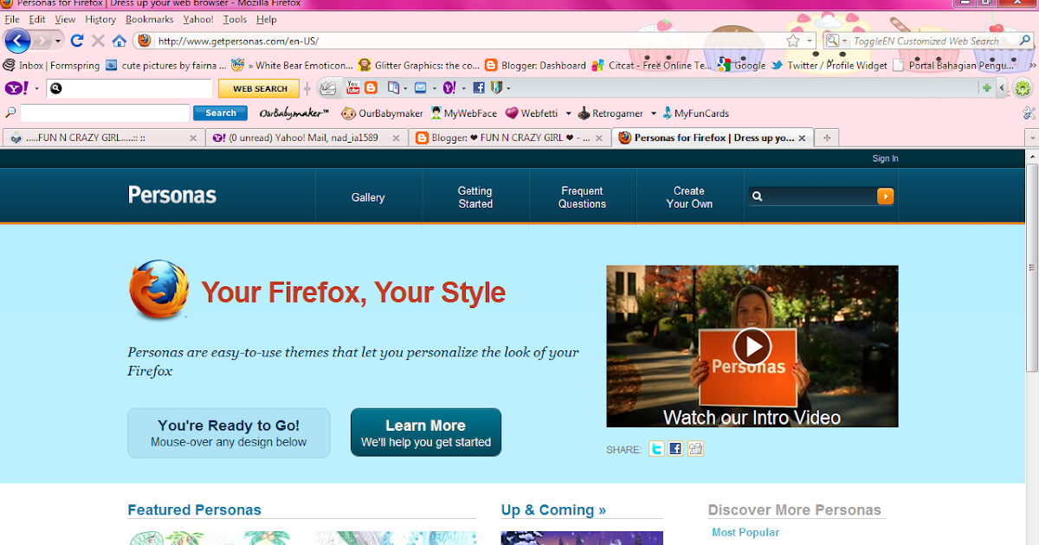Expand the Webfetti dropdown arrow

point(568,113)
